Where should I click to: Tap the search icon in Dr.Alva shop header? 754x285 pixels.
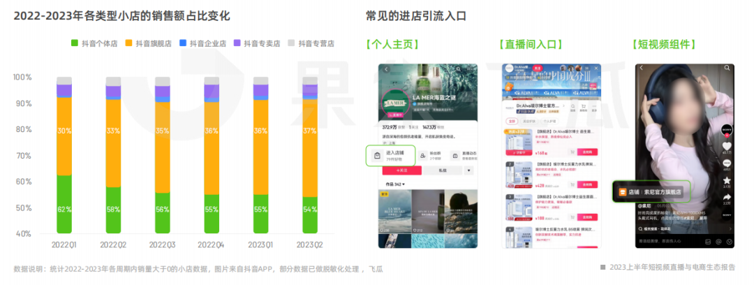point(572,107)
